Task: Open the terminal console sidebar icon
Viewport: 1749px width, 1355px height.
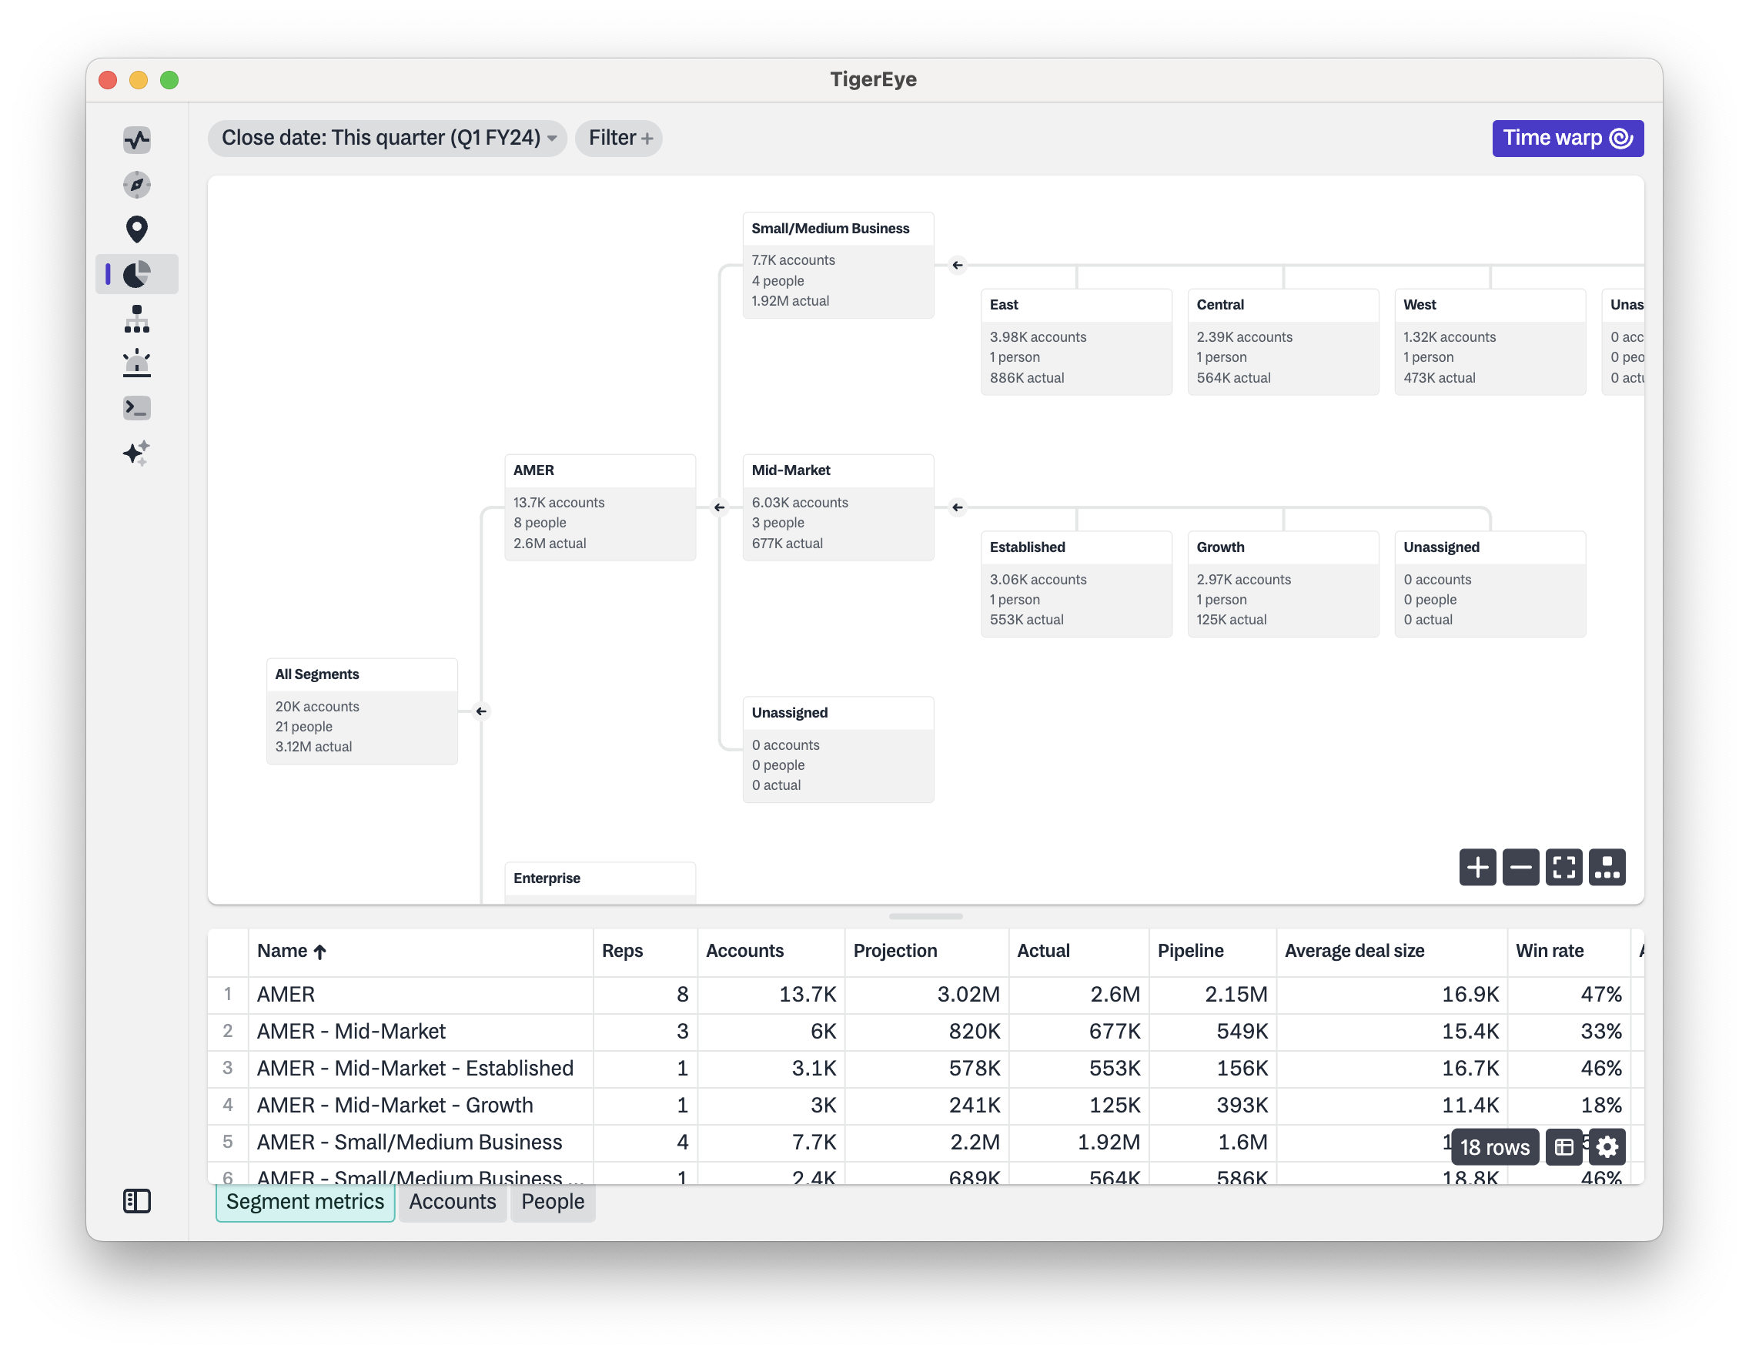Action: [x=137, y=407]
